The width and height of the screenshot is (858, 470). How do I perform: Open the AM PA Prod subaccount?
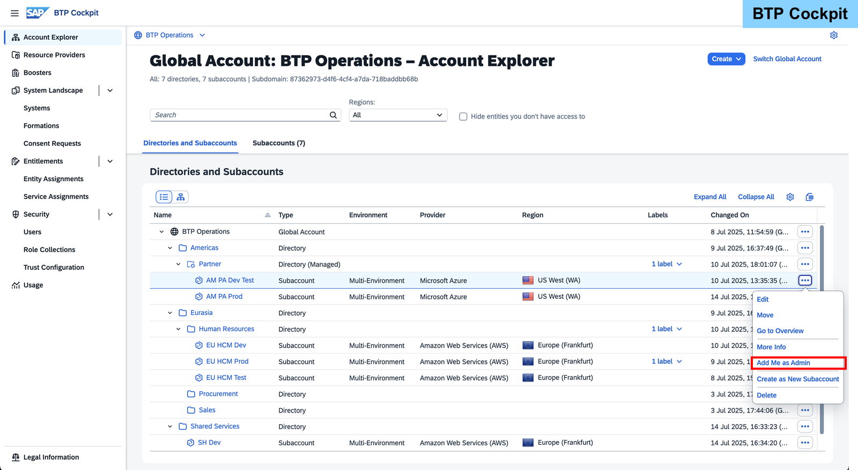pos(224,296)
